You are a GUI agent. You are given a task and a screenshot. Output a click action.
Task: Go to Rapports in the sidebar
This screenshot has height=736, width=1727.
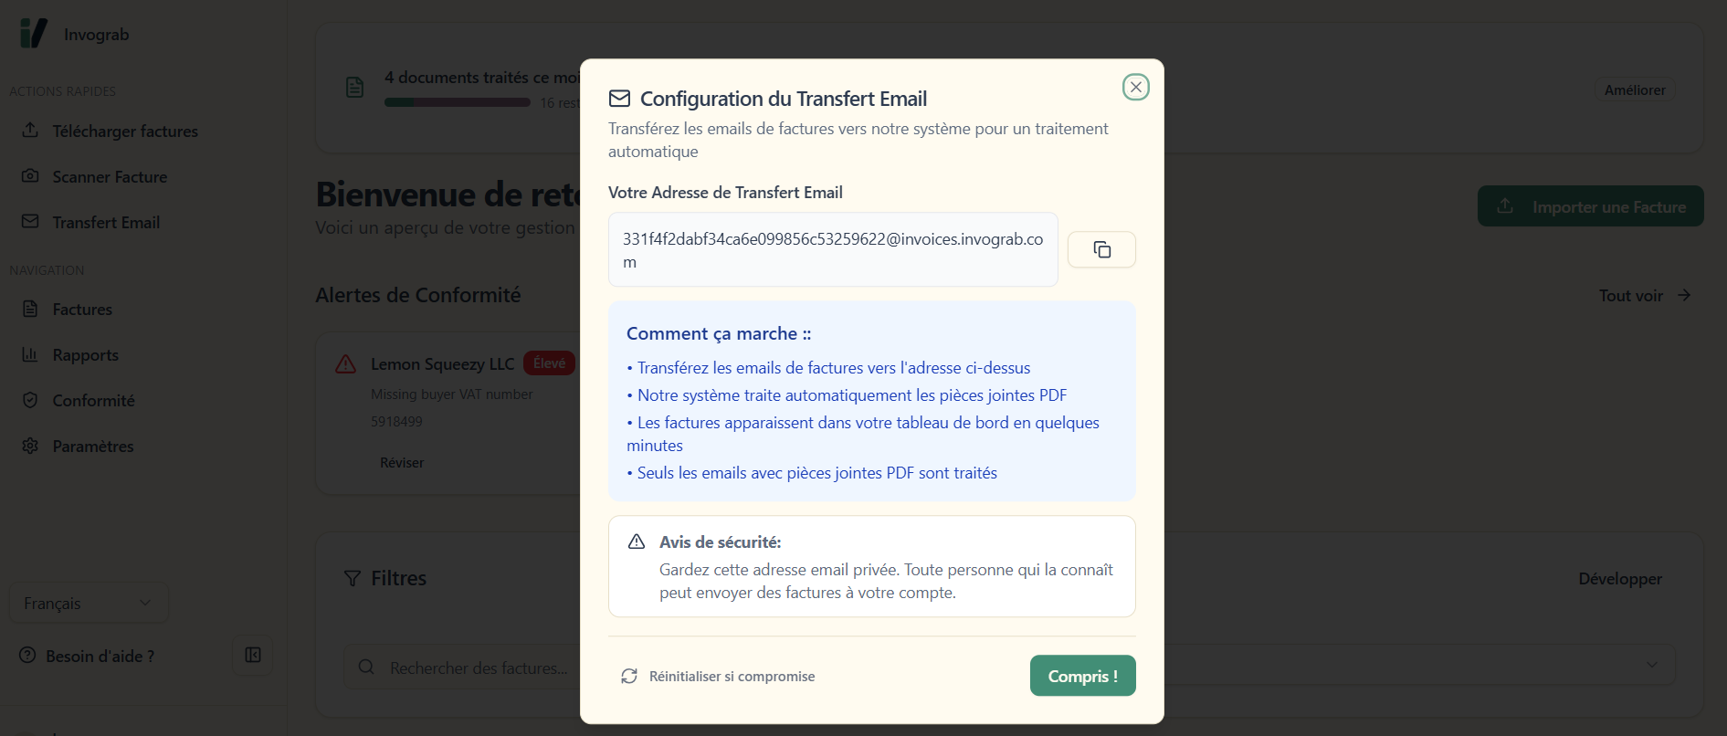point(85,355)
